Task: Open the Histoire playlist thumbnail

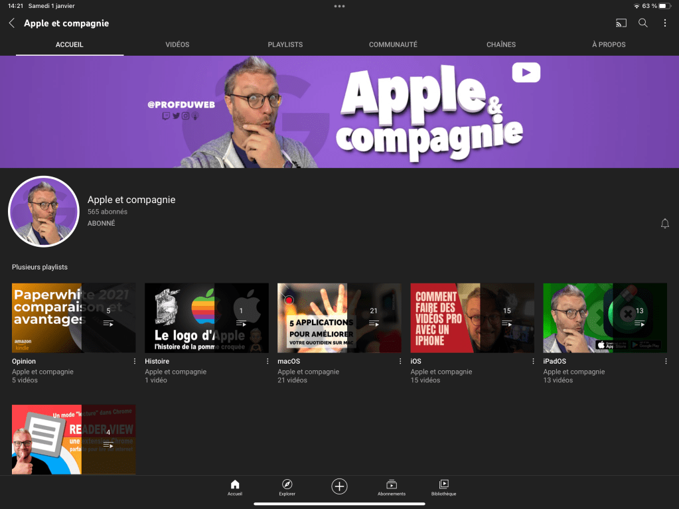Action: click(206, 318)
